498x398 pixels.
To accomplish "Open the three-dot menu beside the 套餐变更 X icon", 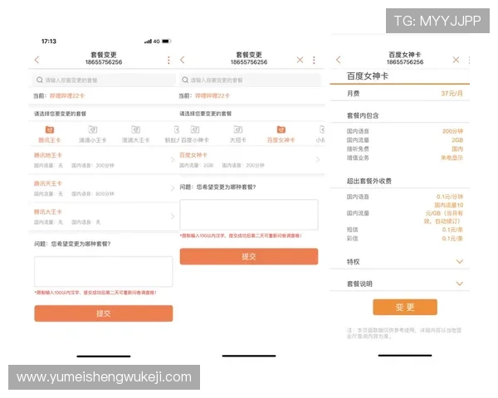I will click(x=314, y=60).
